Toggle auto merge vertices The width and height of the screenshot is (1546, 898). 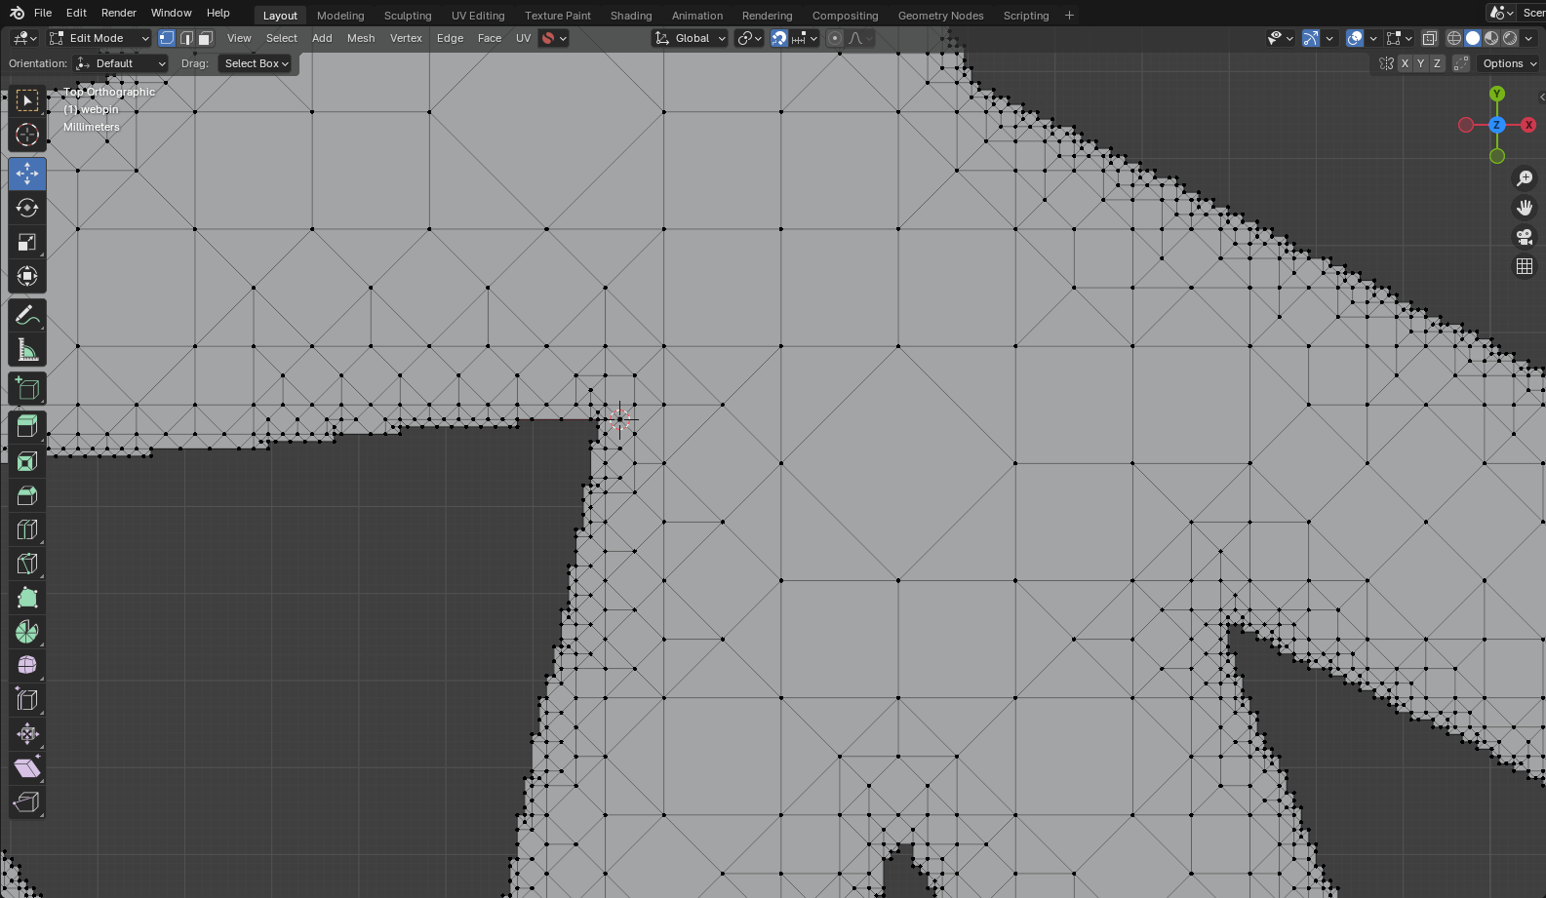(x=1461, y=63)
